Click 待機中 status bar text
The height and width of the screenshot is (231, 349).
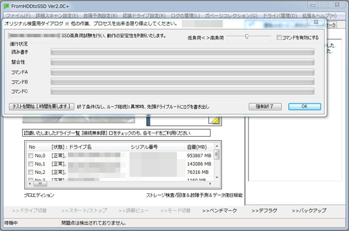tap(10, 223)
